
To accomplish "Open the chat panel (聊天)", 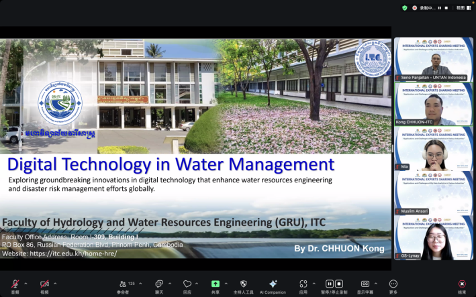I will click(x=159, y=284).
